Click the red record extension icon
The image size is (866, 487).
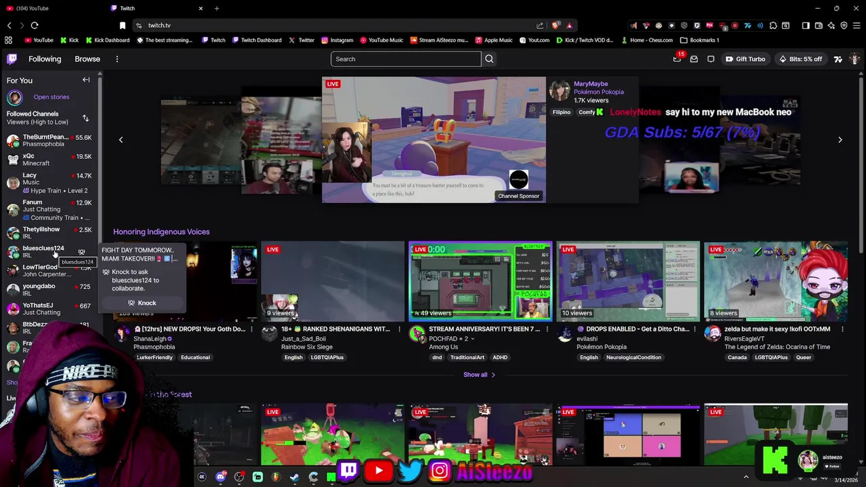click(x=735, y=25)
